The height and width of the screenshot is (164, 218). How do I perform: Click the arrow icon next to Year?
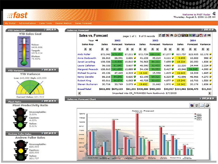97,40
